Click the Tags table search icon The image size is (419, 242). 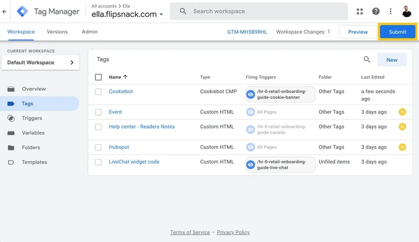(x=367, y=59)
